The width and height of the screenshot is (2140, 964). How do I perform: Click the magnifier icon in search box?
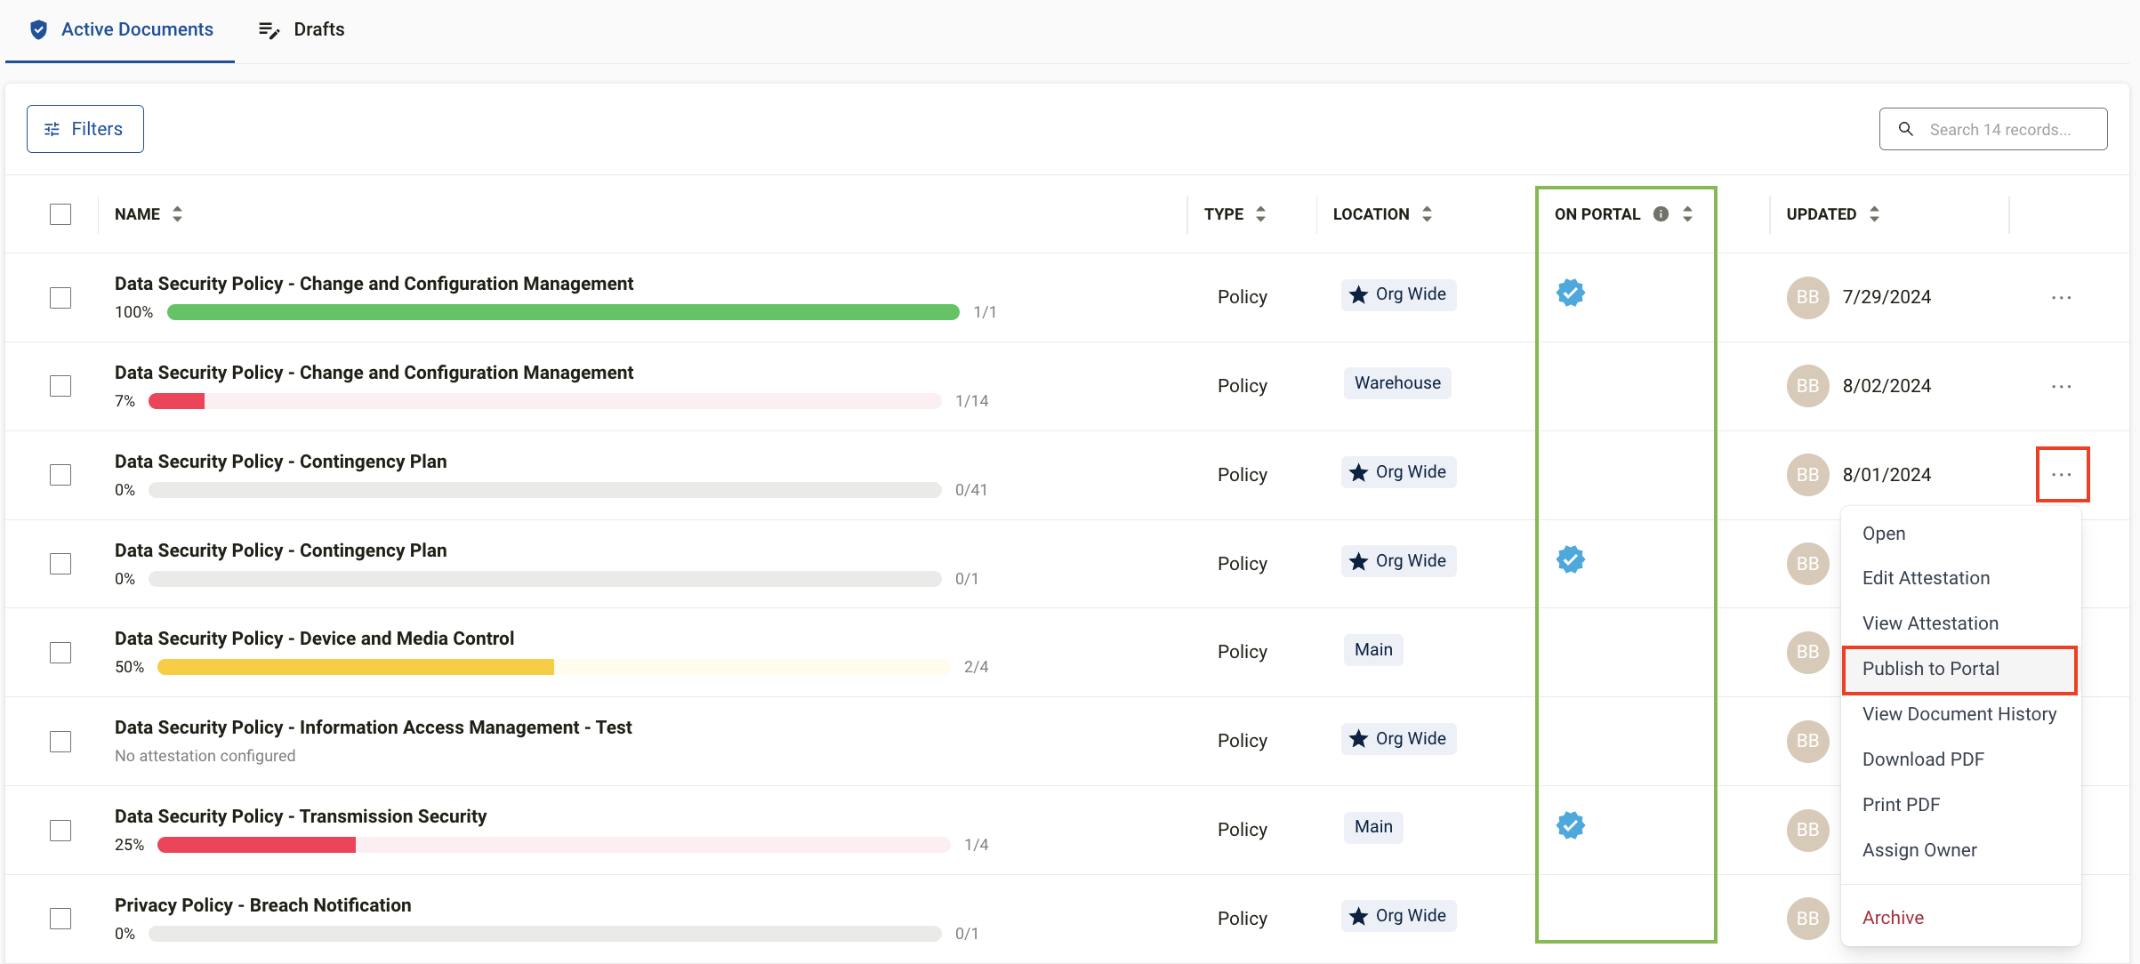pos(1905,129)
